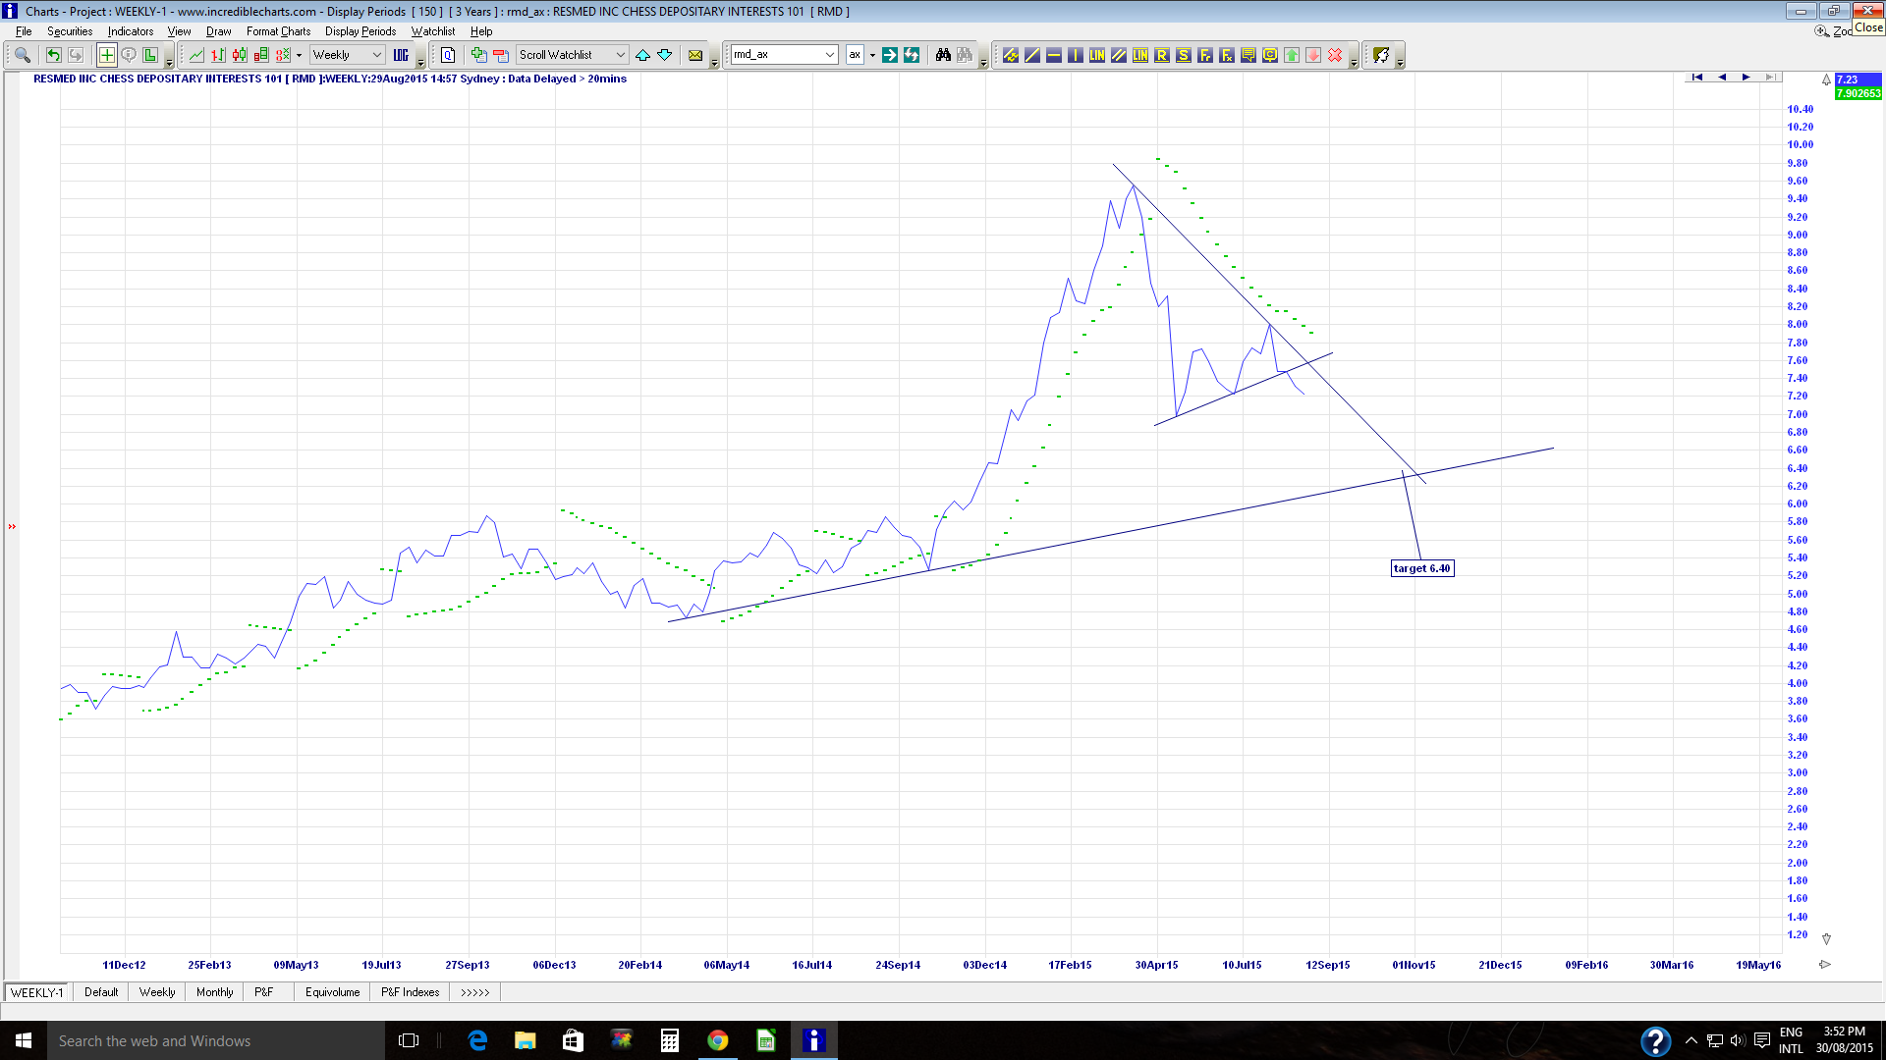This screenshot has height=1060, width=1886.
Task: Click the red remove from watchlist icon
Action: tap(500, 55)
